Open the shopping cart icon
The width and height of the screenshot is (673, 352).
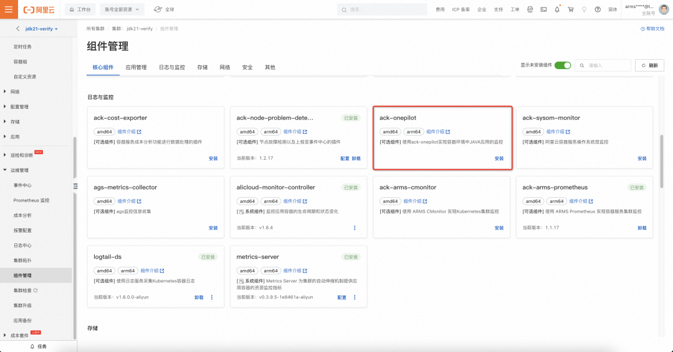570,9
